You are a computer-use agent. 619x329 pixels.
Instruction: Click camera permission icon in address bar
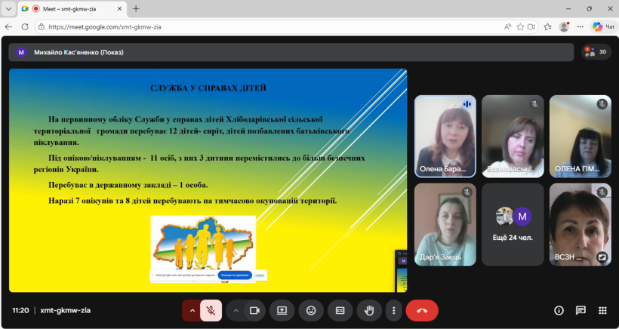click(x=531, y=27)
